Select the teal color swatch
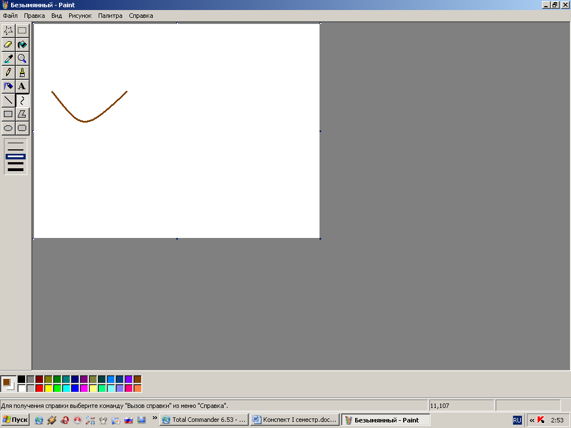571x428 pixels. (x=66, y=380)
